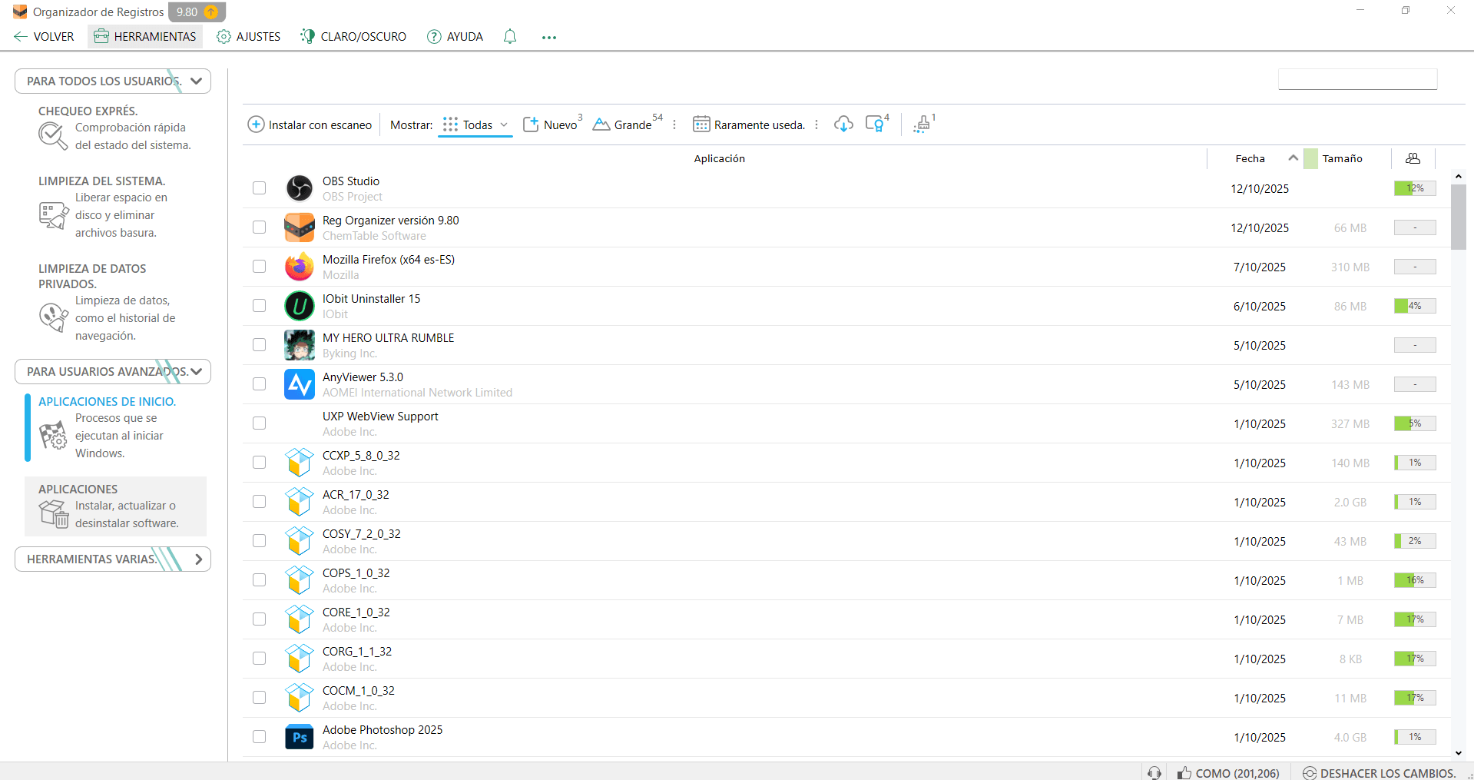This screenshot has width=1474, height=780.
Task: Click the update arrow badge next to 9.80
Action: [x=211, y=12]
